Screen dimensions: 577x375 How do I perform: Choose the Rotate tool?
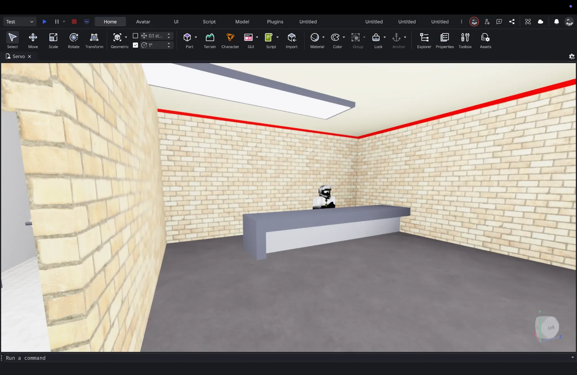click(x=74, y=41)
